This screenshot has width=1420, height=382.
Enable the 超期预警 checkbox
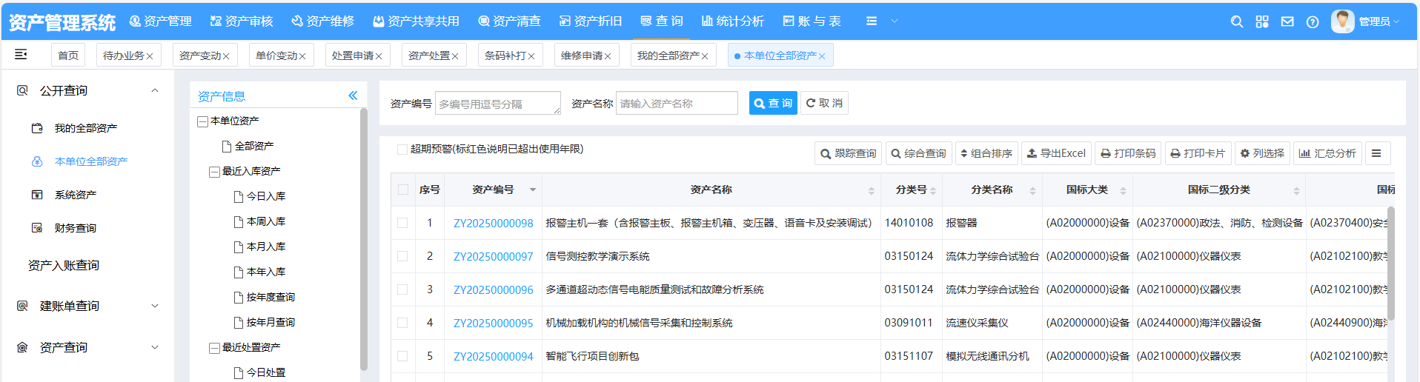click(x=402, y=150)
